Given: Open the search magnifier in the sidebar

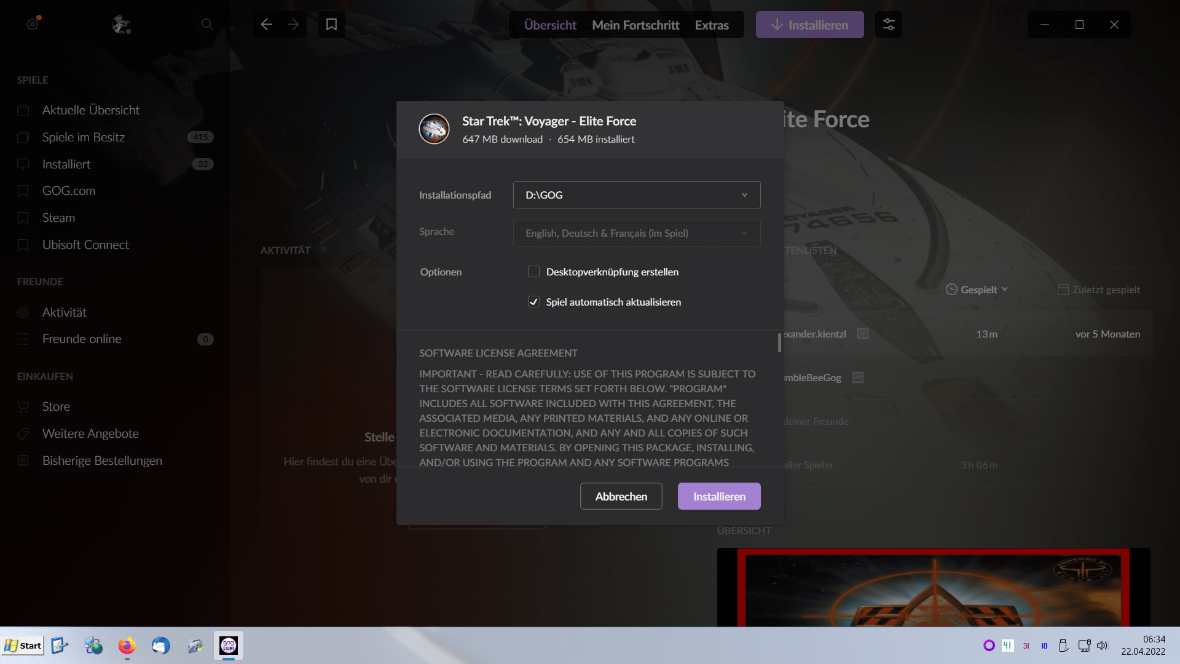Looking at the screenshot, I should (207, 25).
